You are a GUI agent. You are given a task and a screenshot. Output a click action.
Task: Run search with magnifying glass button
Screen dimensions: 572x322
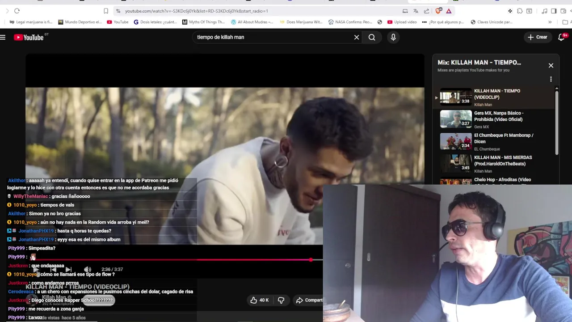372,37
